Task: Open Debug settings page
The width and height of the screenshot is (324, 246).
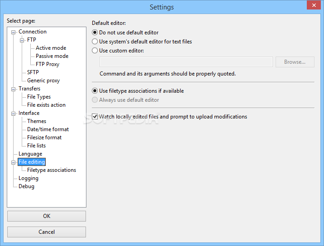Action: [x=26, y=186]
